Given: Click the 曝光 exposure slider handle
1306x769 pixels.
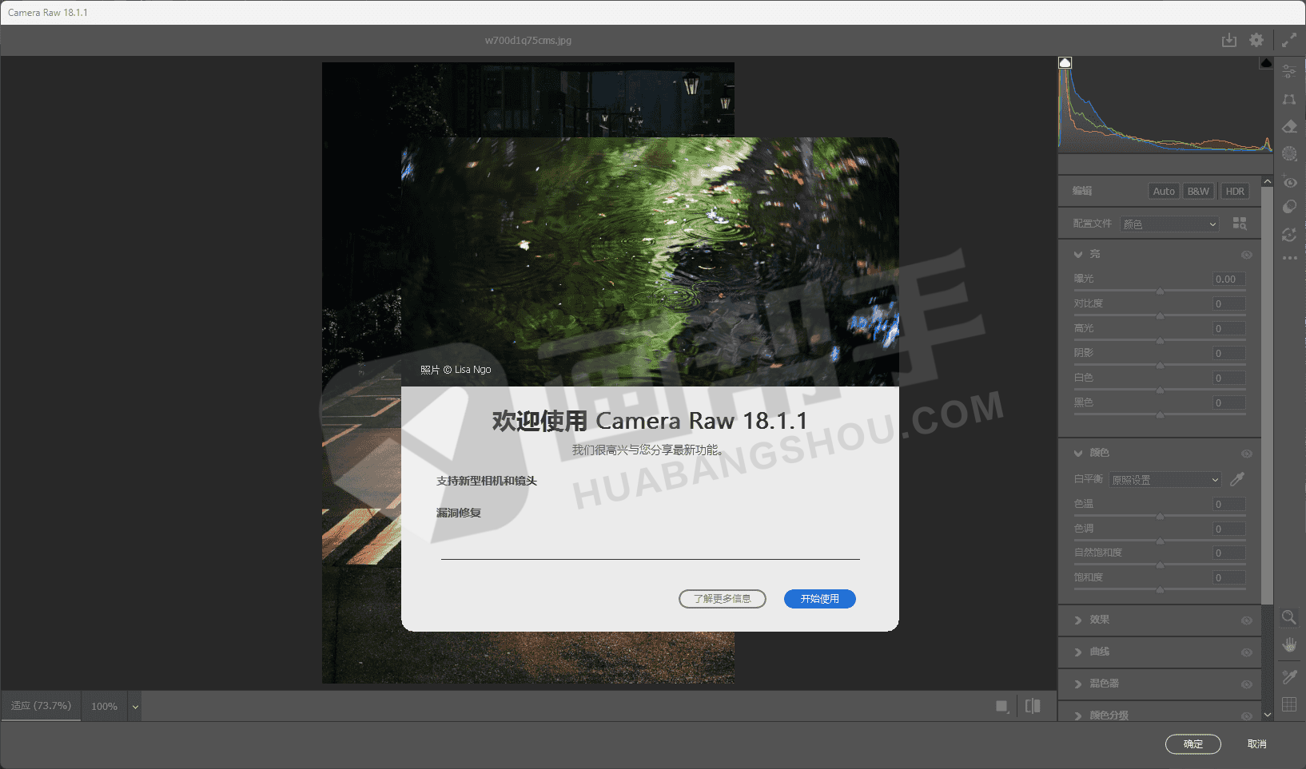Looking at the screenshot, I should tap(1160, 291).
